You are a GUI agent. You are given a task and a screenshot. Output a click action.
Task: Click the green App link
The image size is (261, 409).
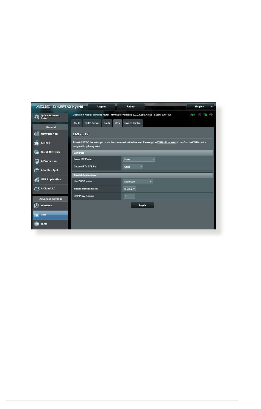[193, 115]
